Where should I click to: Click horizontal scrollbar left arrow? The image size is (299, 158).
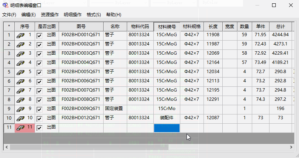7,147
